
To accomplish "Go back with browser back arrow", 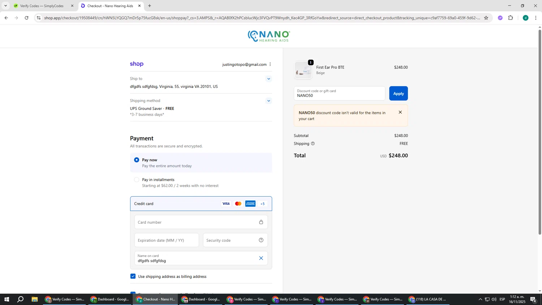I will click(6, 18).
